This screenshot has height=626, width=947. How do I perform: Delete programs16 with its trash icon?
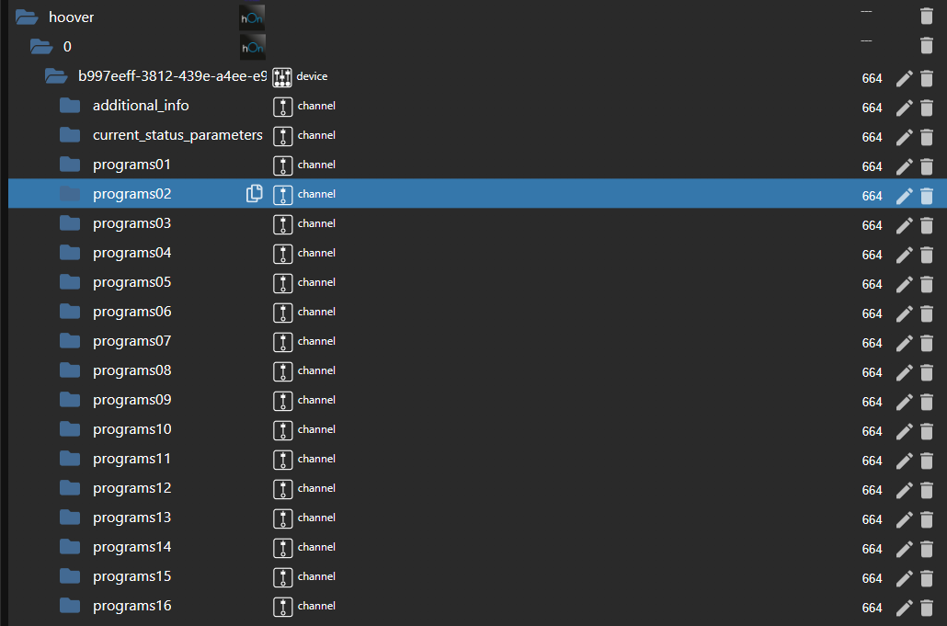[926, 608]
